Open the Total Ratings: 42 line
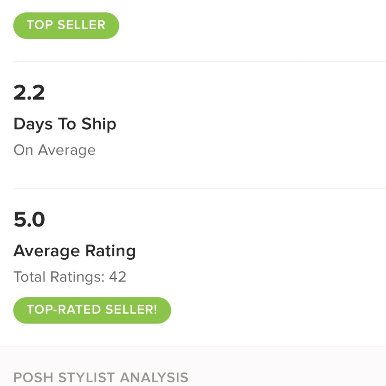The width and height of the screenshot is (386, 386). pyautogui.click(x=70, y=277)
